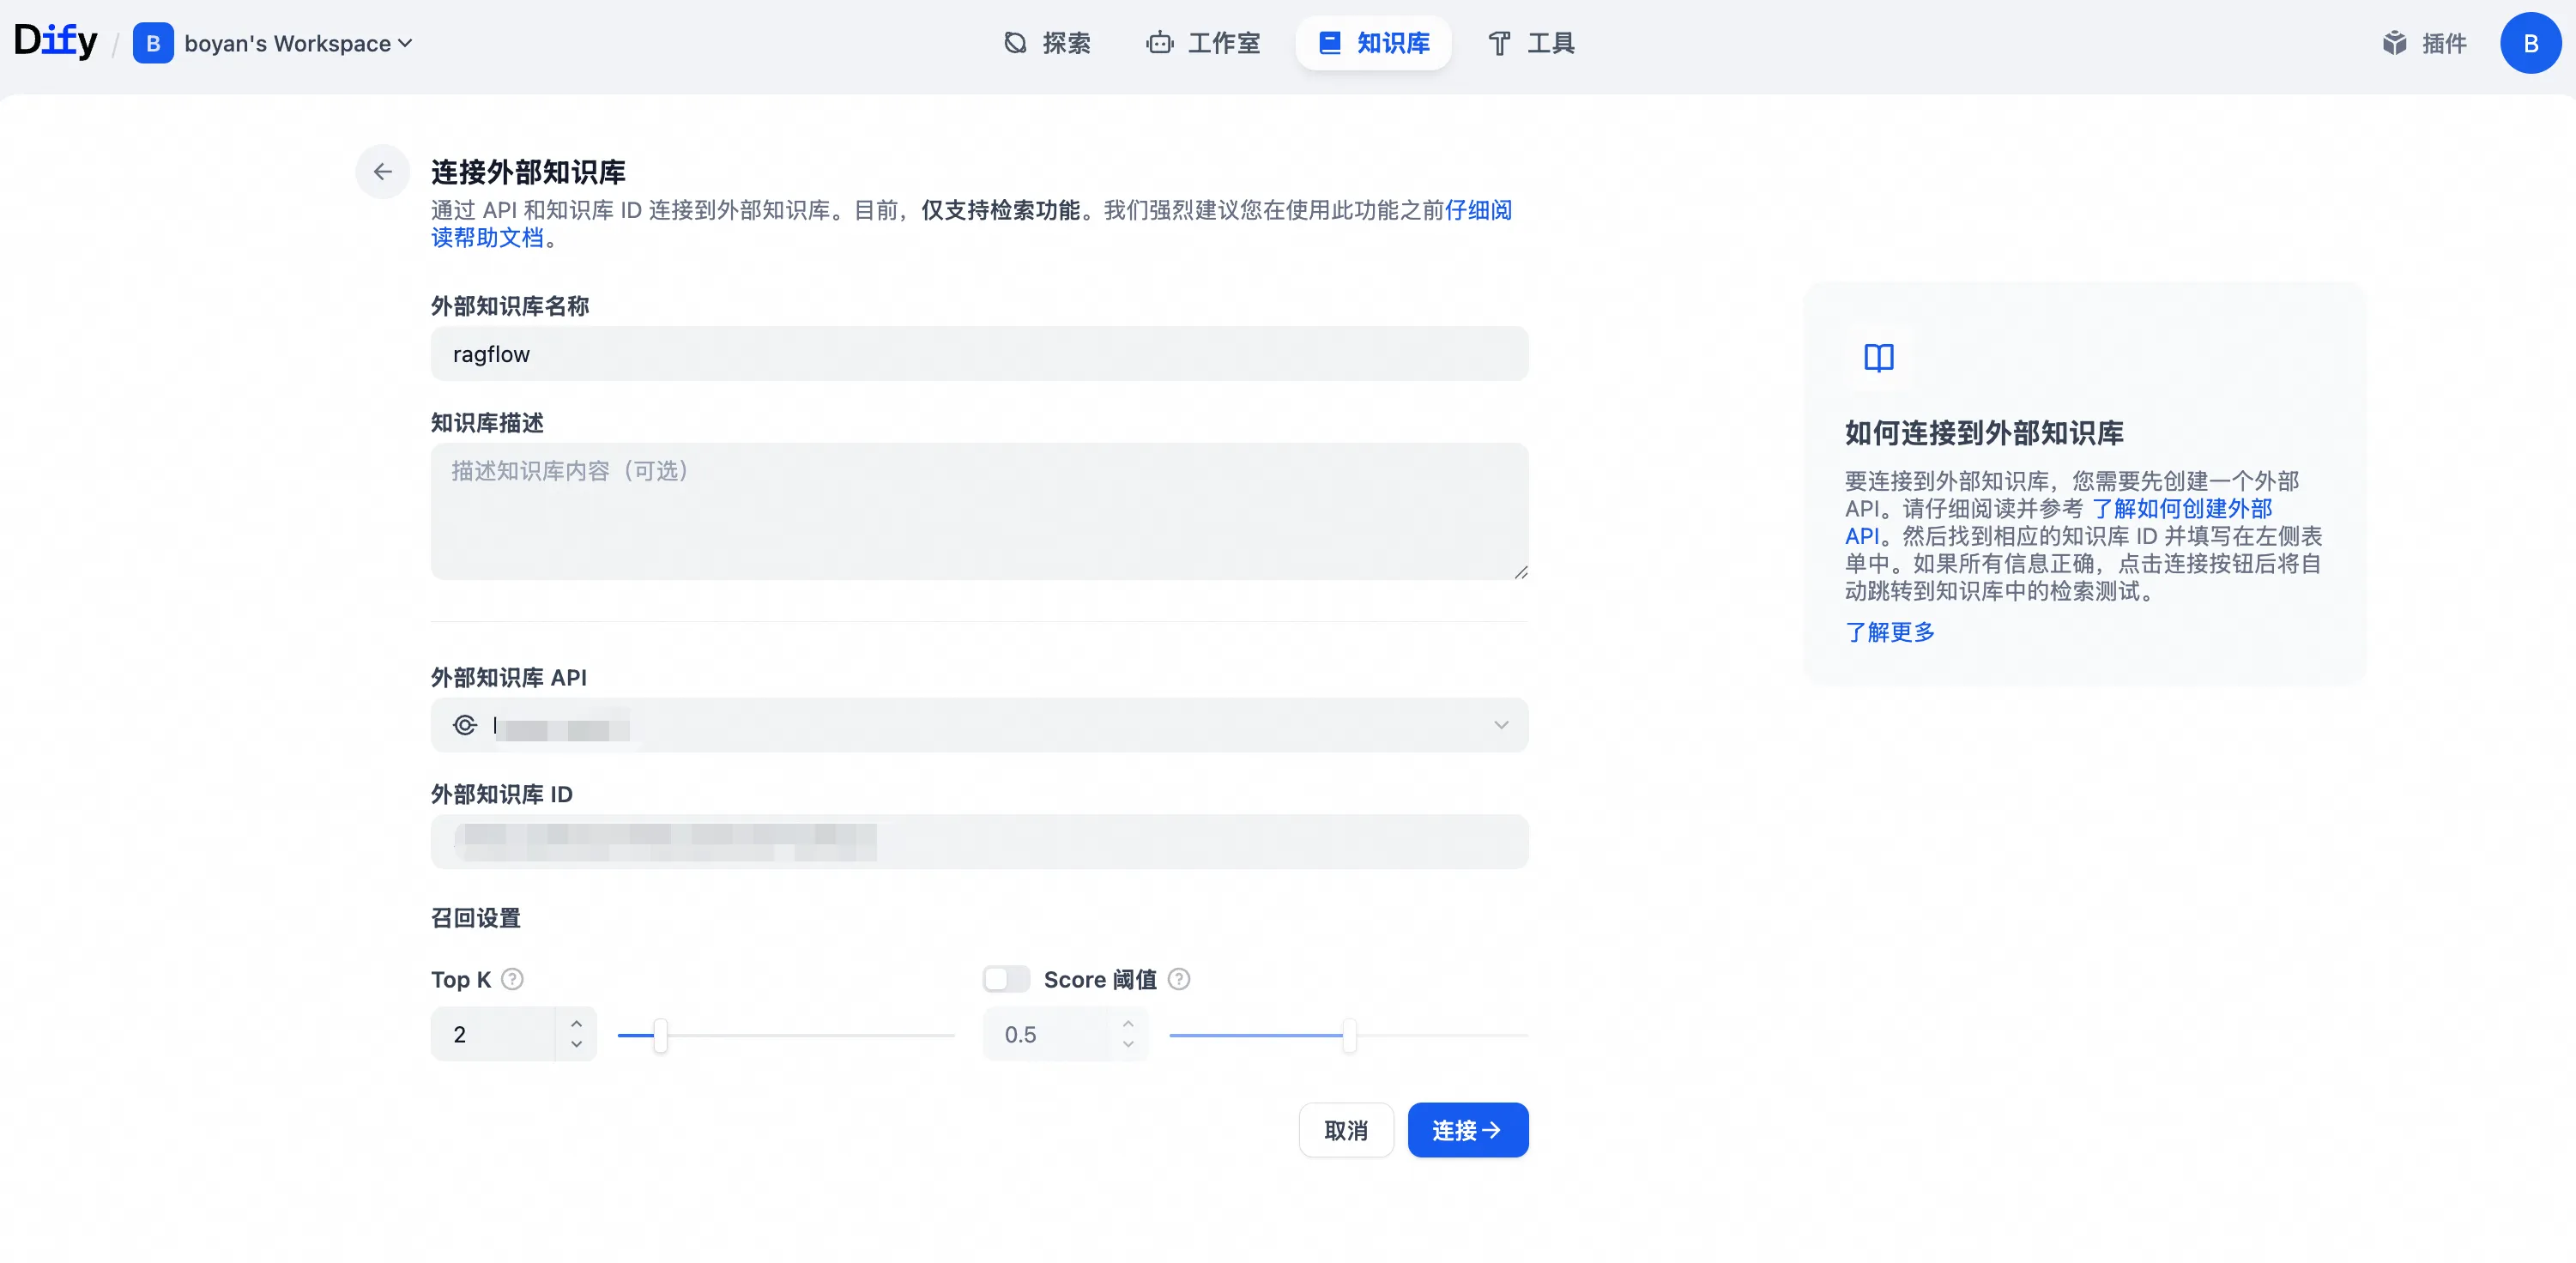Open the 了解更多 link
The height and width of the screenshot is (1263, 2576).
1890,632
